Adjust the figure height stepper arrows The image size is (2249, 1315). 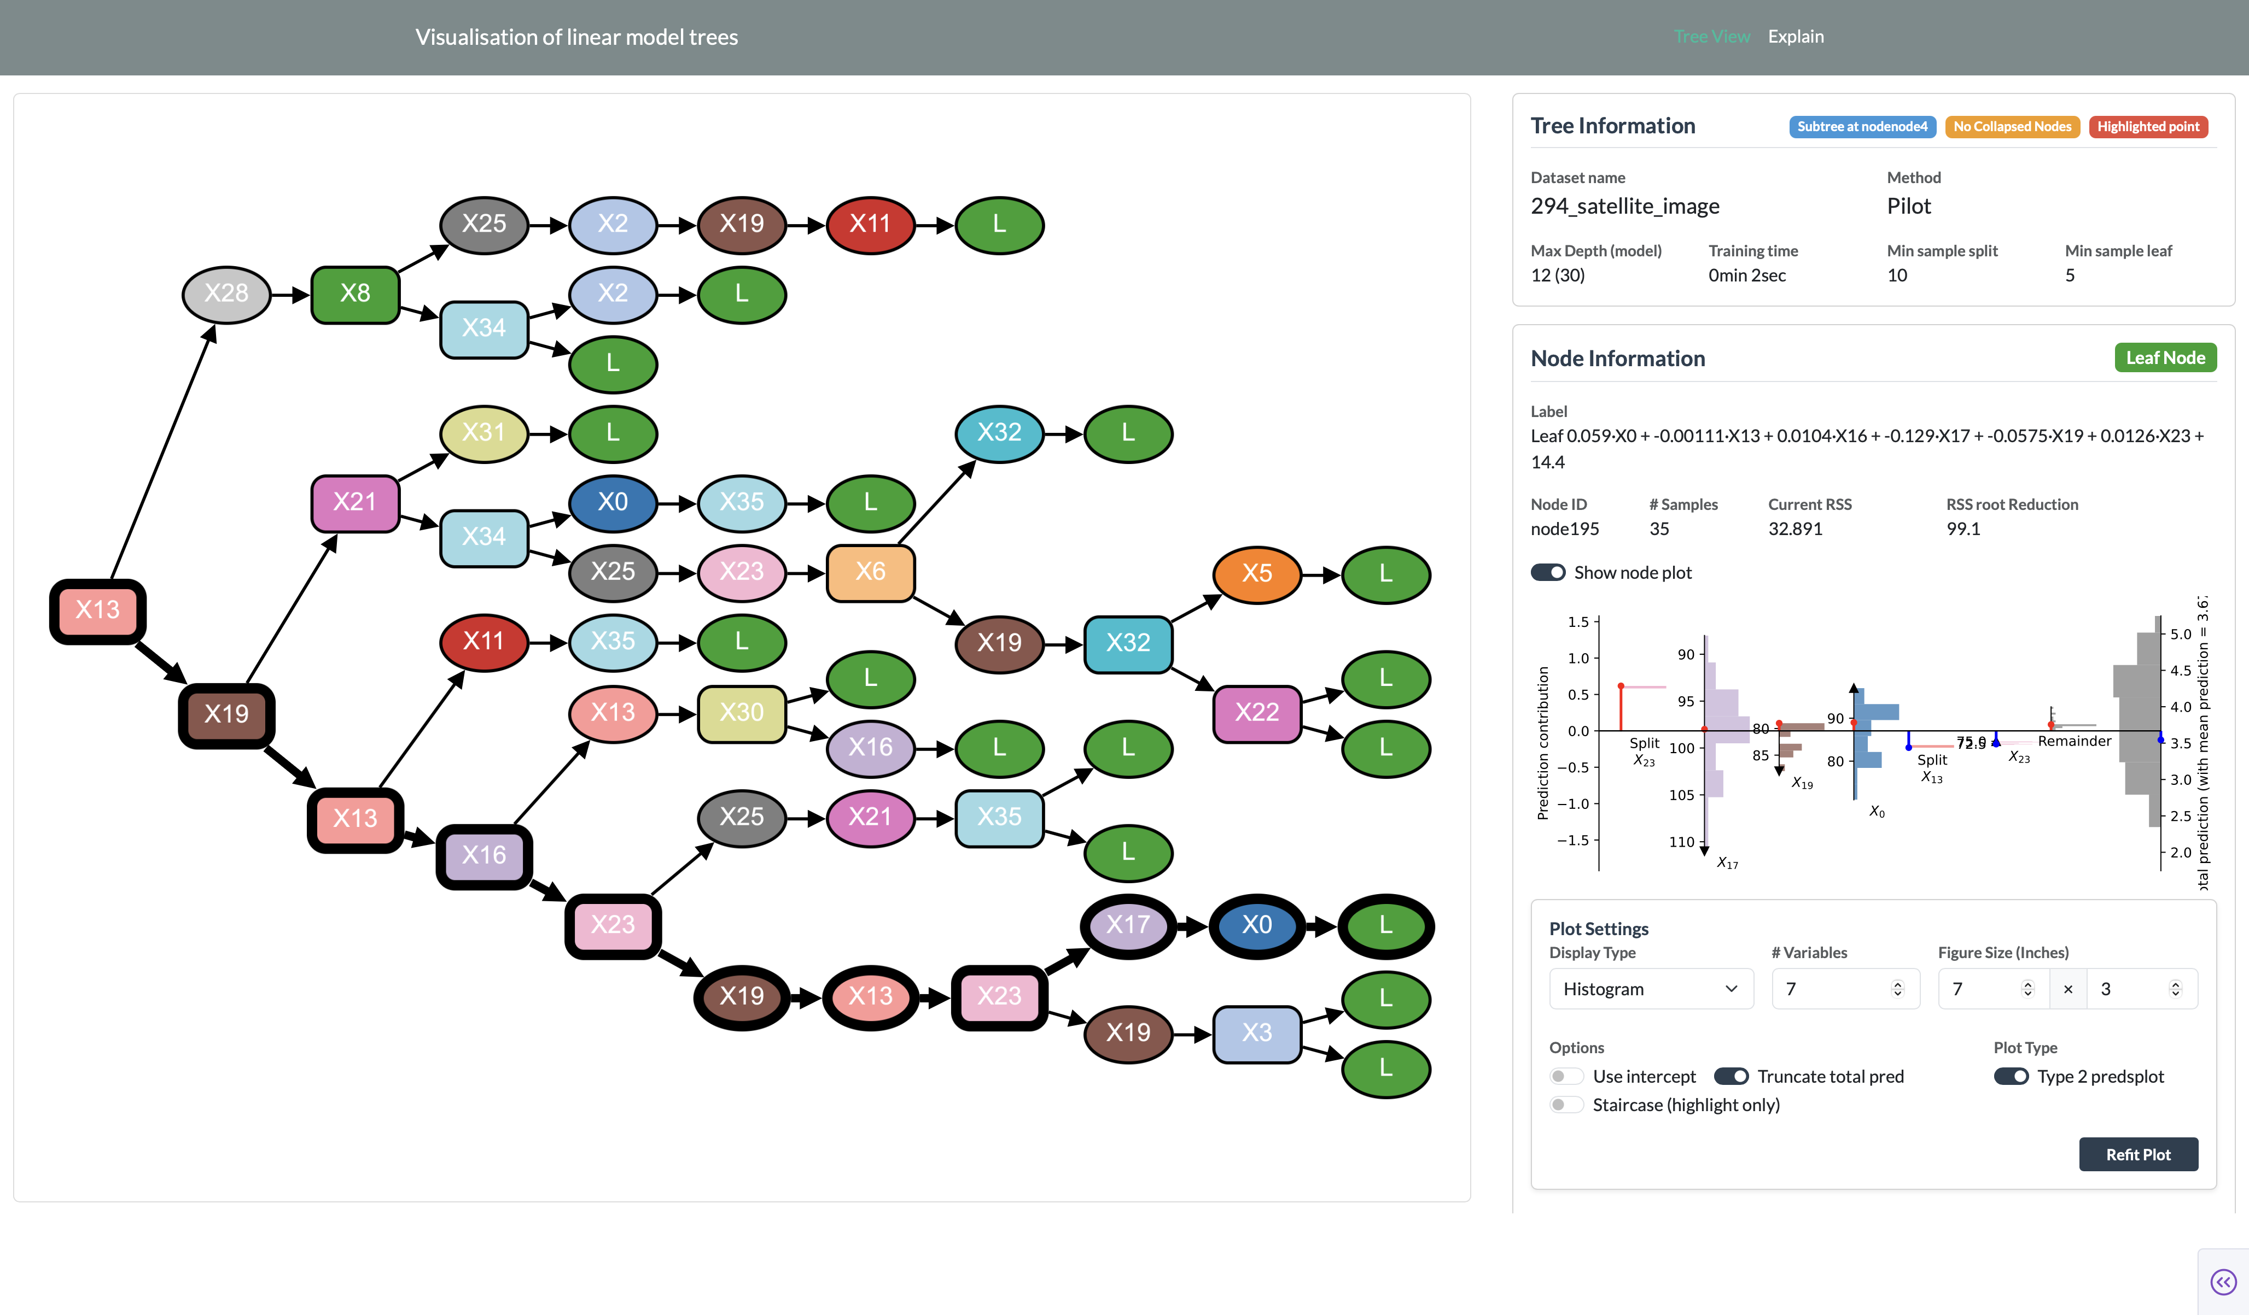(x=2175, y=989)
